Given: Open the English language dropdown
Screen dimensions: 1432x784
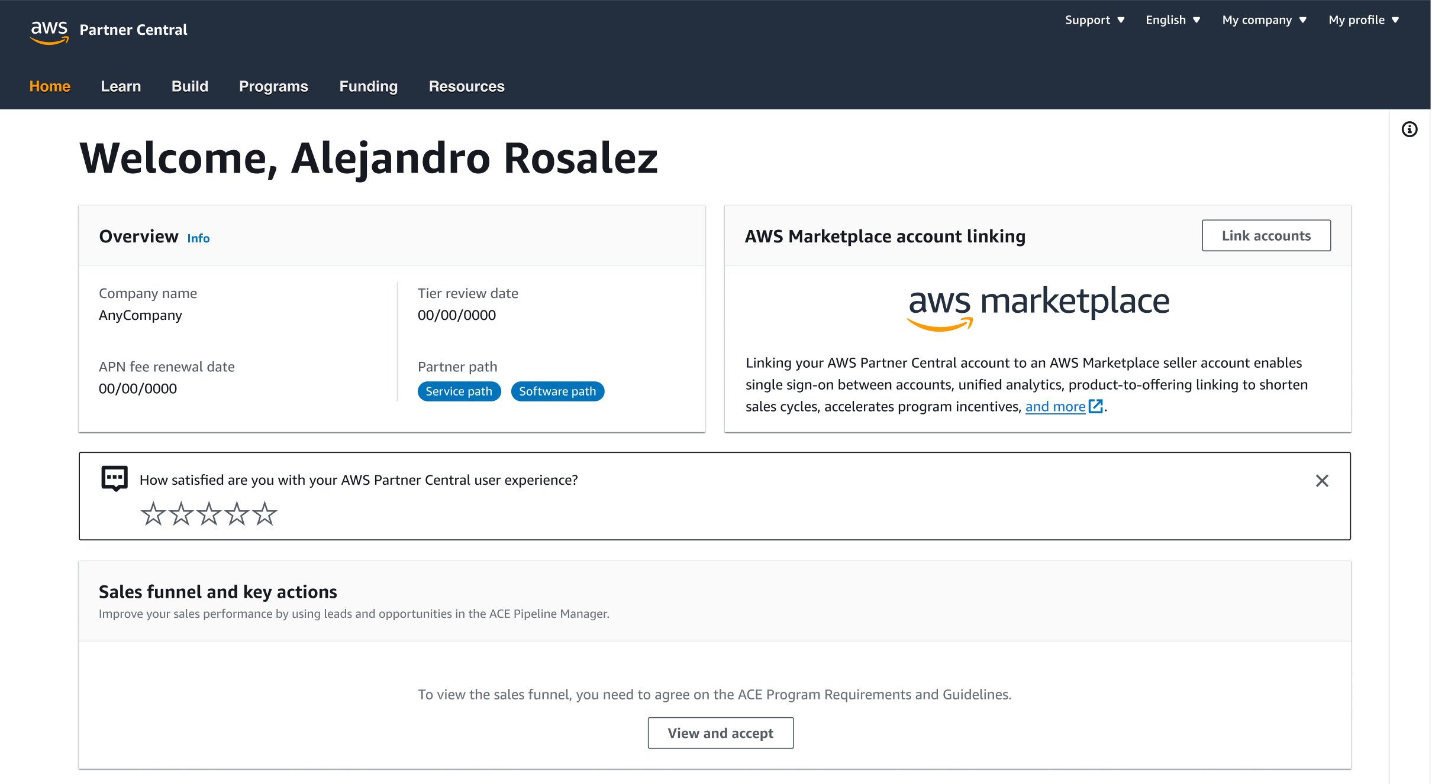Looking at the screenshot, I should [1172, 20].
